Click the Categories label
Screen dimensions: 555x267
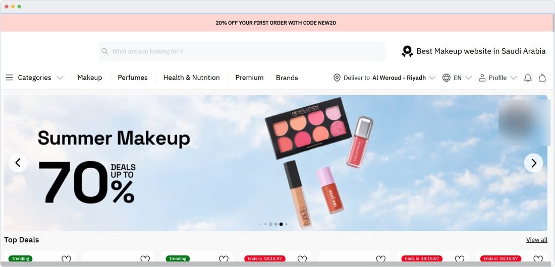(35, 78)
